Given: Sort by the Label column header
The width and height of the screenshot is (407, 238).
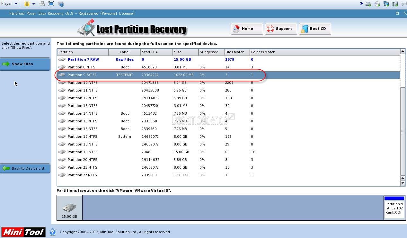Looking at the screenshot, I should (125, 52).
